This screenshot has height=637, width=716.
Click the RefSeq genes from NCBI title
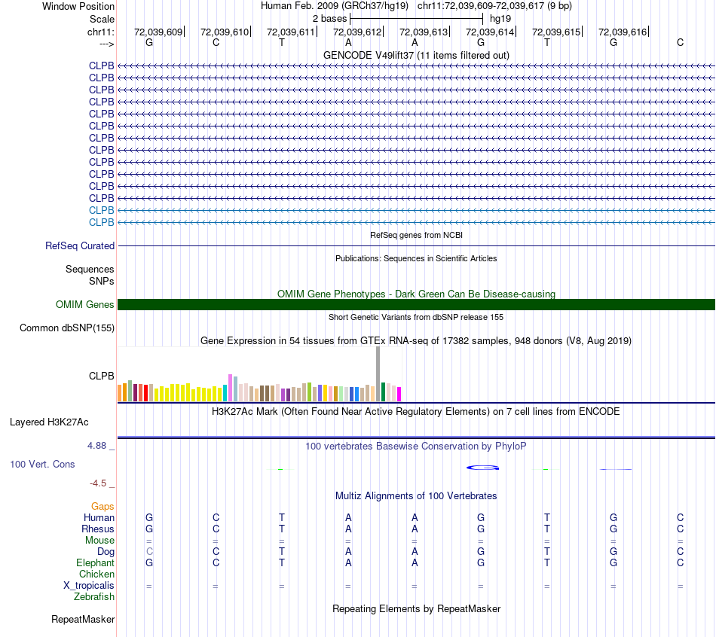pos(416,235)
